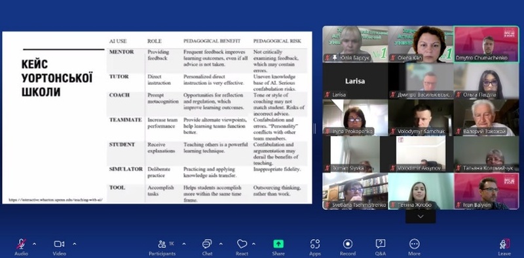Screen dimensions: 524x258
Task: Start recording with the Record icon
Action: pos(348,244)
